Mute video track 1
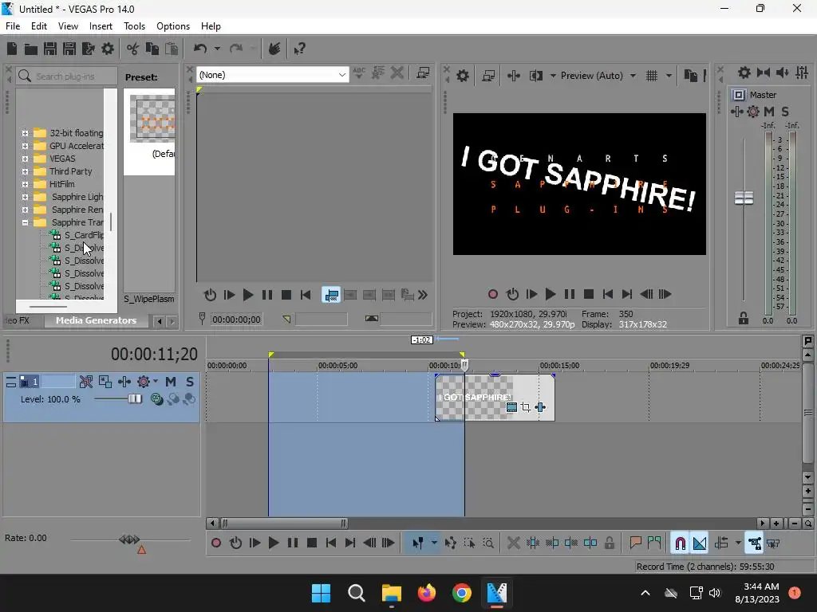The height and width of the screenshot is (612, 817). [171, 382]
